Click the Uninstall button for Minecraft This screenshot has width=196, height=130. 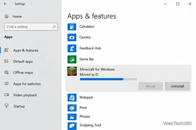pyautogui.click(x=177, y=86)
